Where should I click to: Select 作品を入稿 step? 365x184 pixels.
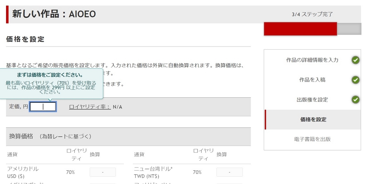[312, 80]
